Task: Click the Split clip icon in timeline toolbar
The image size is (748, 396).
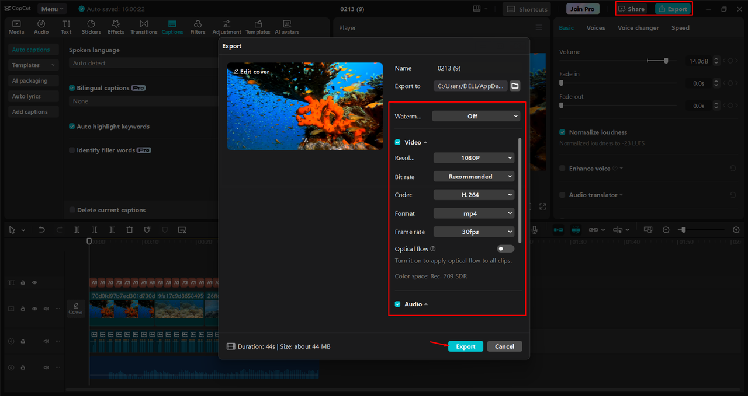Action: [x=77, y=230]
